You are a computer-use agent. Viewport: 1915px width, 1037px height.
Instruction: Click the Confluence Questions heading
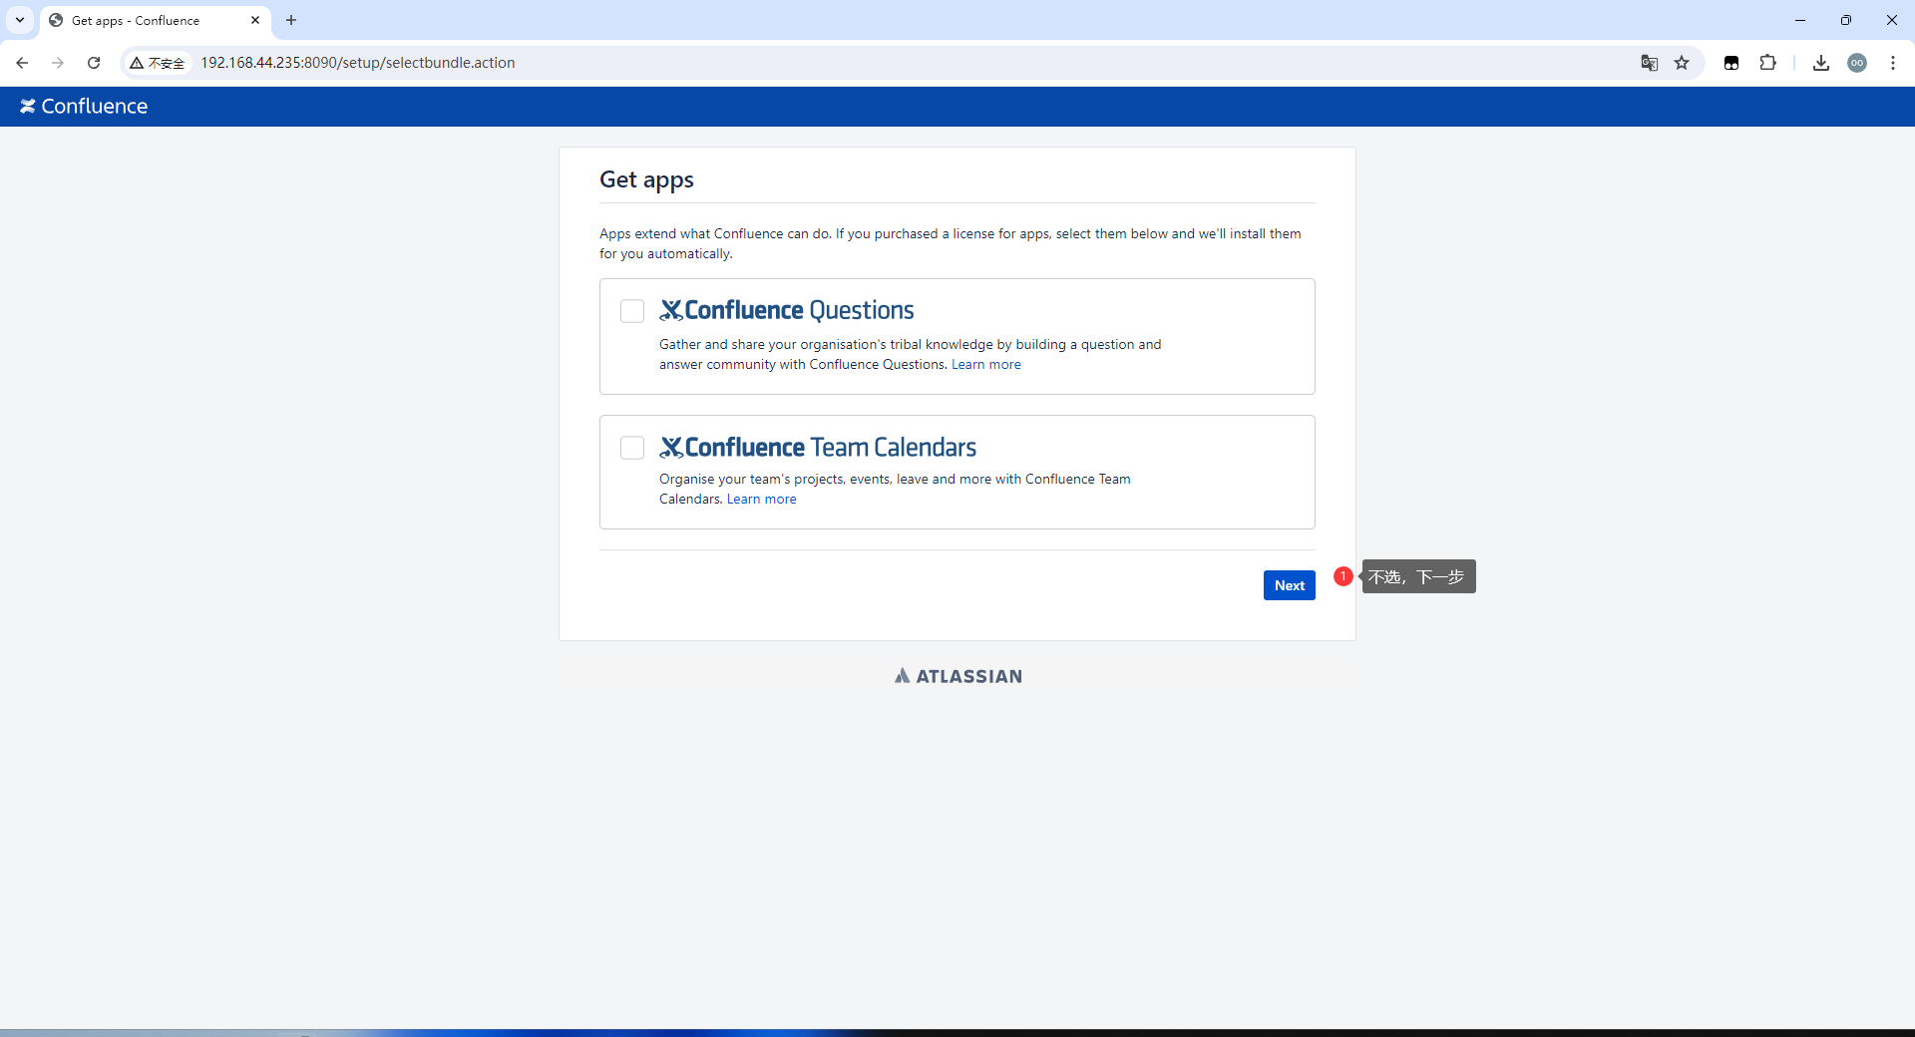[787, 310]
